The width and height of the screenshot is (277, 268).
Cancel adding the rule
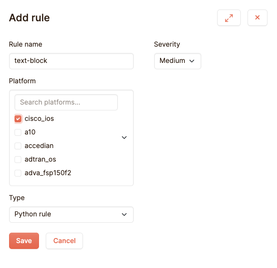click(x=64, y=241)
